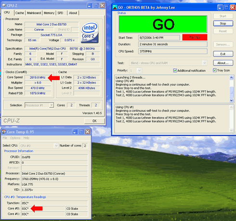The width and height of the screenshot is (236, 221).
Task: Close the CPU-Z window
Action: coord(102,5)
